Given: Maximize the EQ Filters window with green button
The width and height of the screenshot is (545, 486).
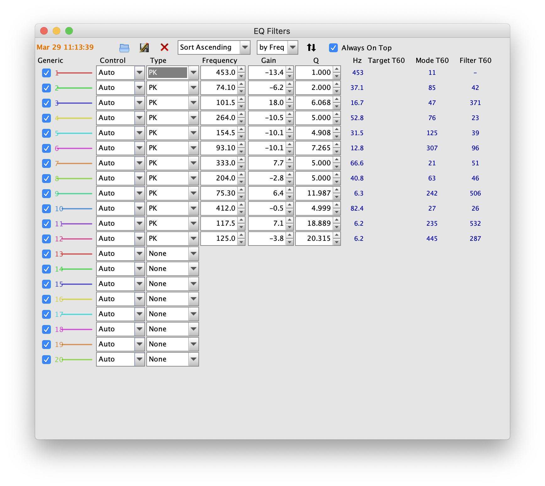Looking at the screenshot, I should coord(69,31).
